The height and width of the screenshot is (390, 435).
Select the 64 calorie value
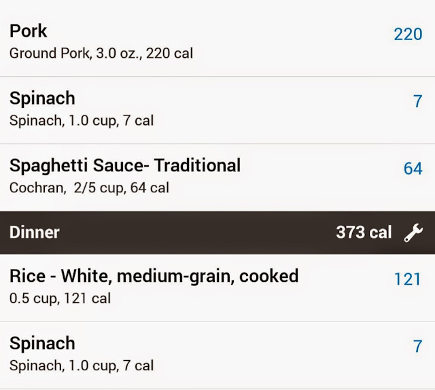(x=413, y=169)
